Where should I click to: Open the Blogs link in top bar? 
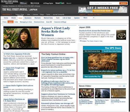tap(42, 14)
